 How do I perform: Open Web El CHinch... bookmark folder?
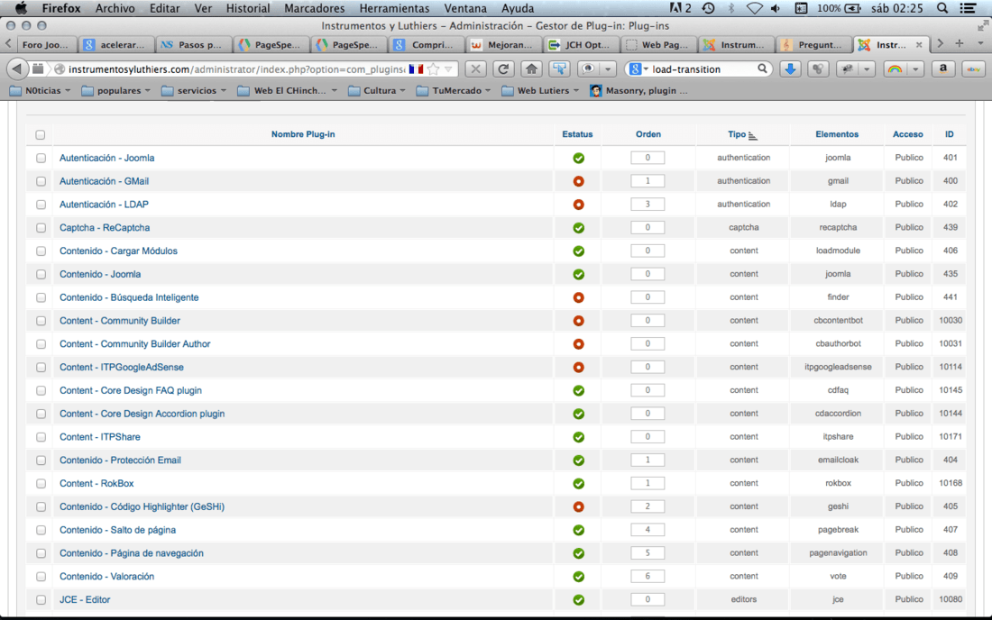tap(287, 91)
